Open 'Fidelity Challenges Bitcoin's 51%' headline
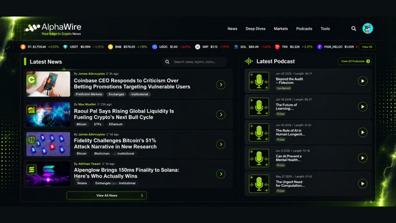 [x=115, y=143]
